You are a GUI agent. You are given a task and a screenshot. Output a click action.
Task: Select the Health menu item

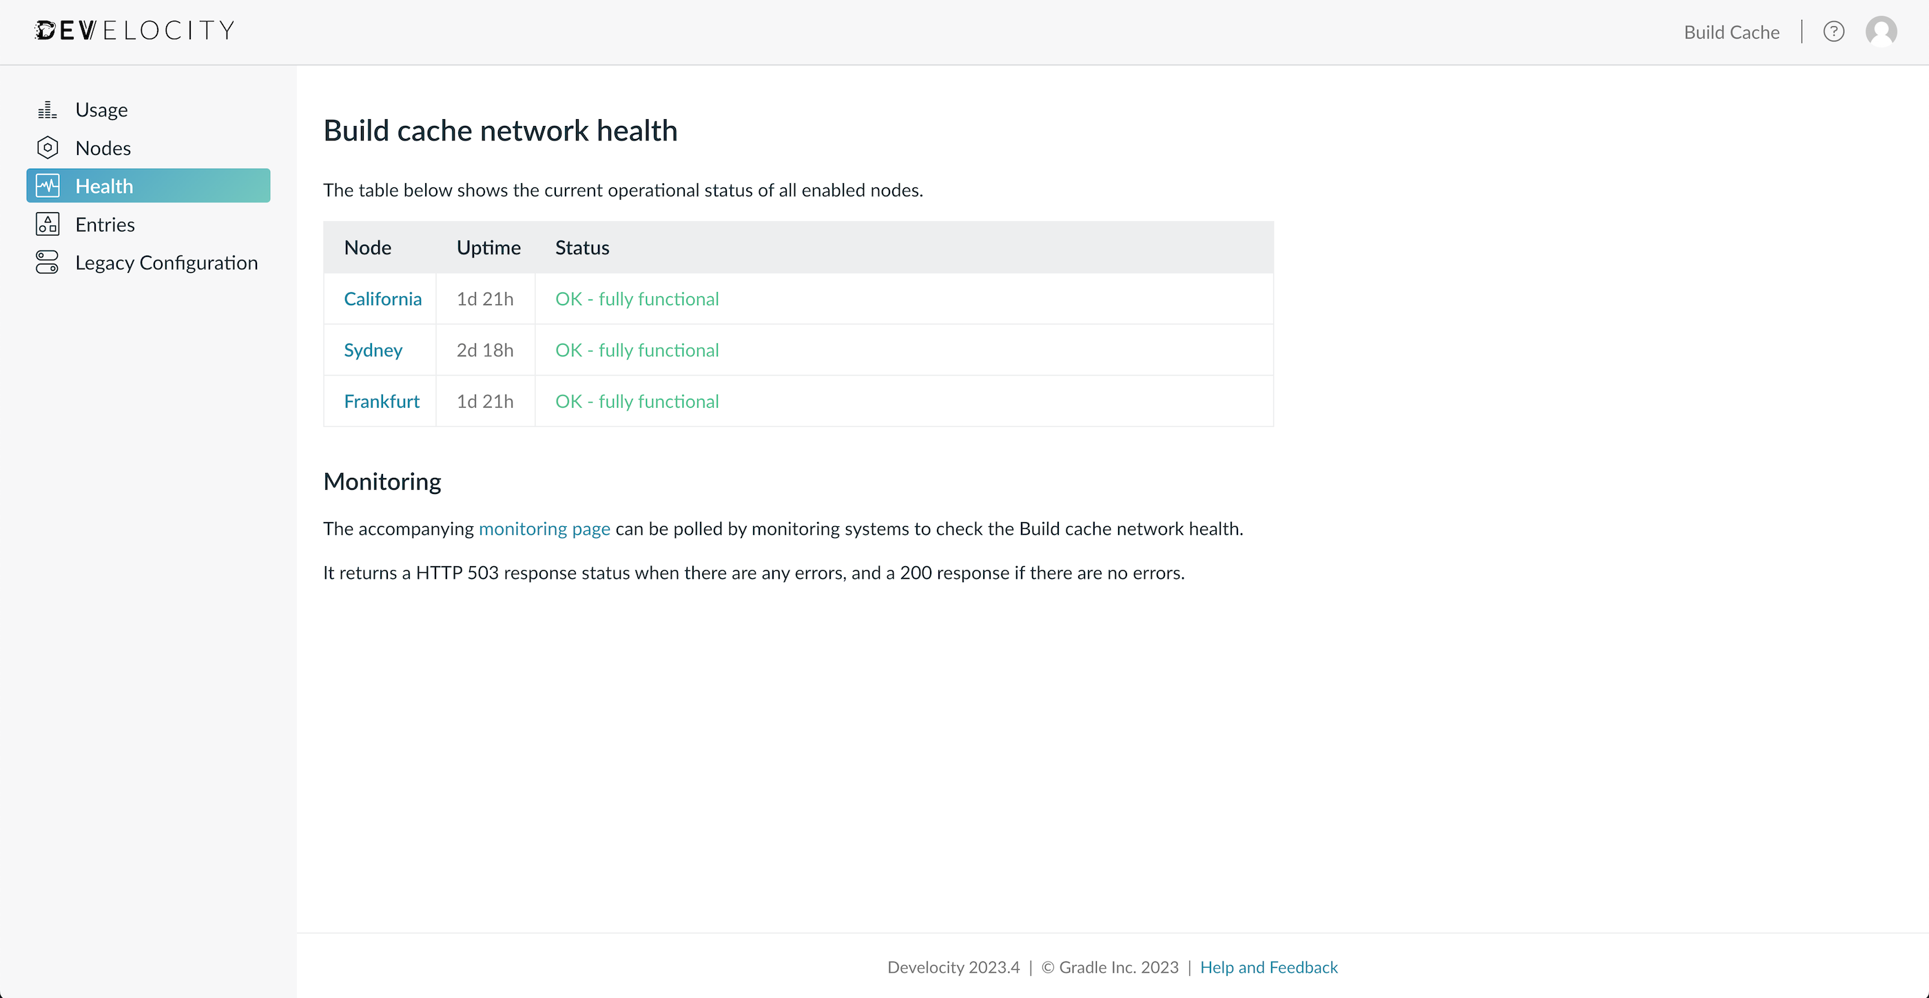click(x=104, y=187)
